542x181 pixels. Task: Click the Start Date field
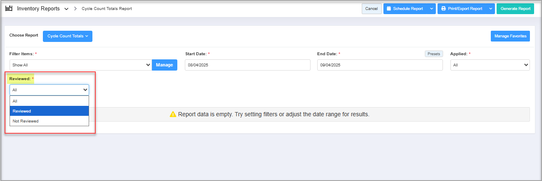coord(247,65)
